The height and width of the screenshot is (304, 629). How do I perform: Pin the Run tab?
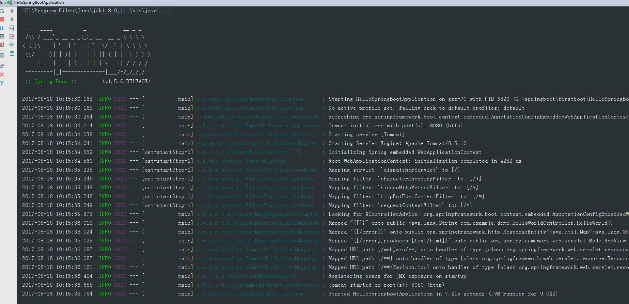click(x=2, y=66)
